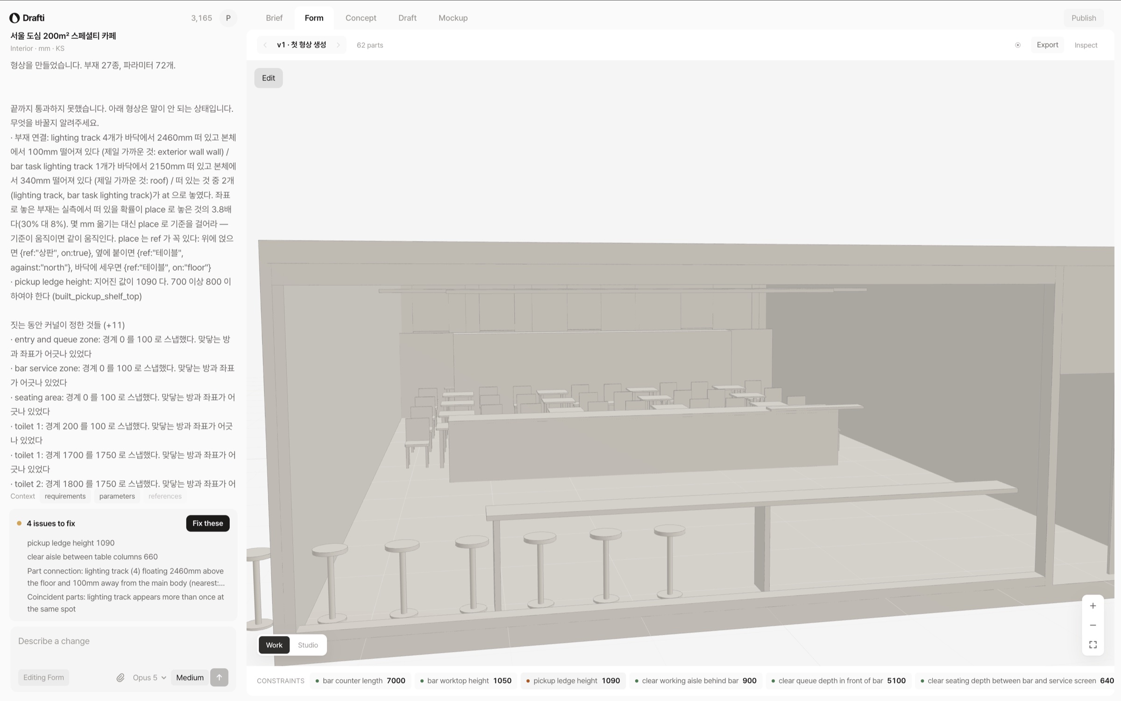This screenshot has height=701, width=1121.
Task: Select clear working aisle behind bar constraint
Action: [696, 681]
